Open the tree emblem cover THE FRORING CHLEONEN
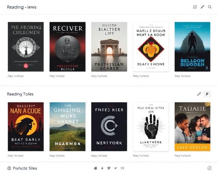This screenshot has width=218, height=174. click(26, 47)
